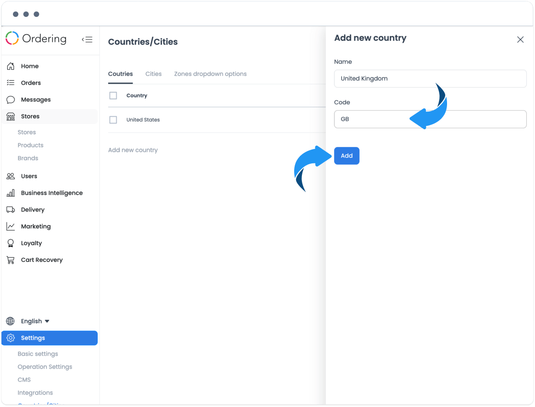Click the Country column header
Screen dimensions: 535x407
coord(137,96)
